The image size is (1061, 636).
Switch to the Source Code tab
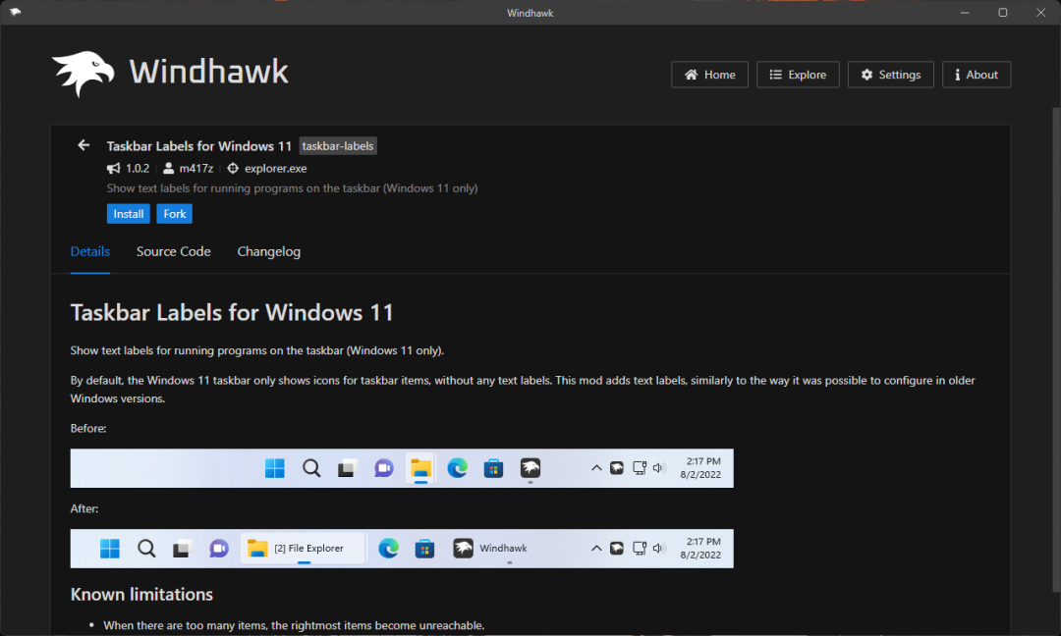[x=173, y=251]
